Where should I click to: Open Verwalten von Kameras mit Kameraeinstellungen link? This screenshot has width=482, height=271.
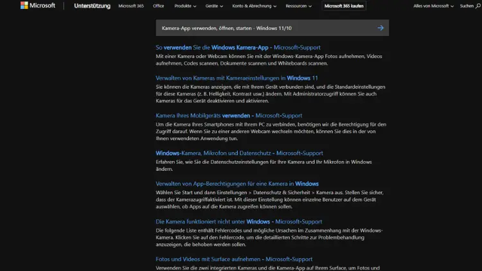pyautogui.click(x=237, y=78)
